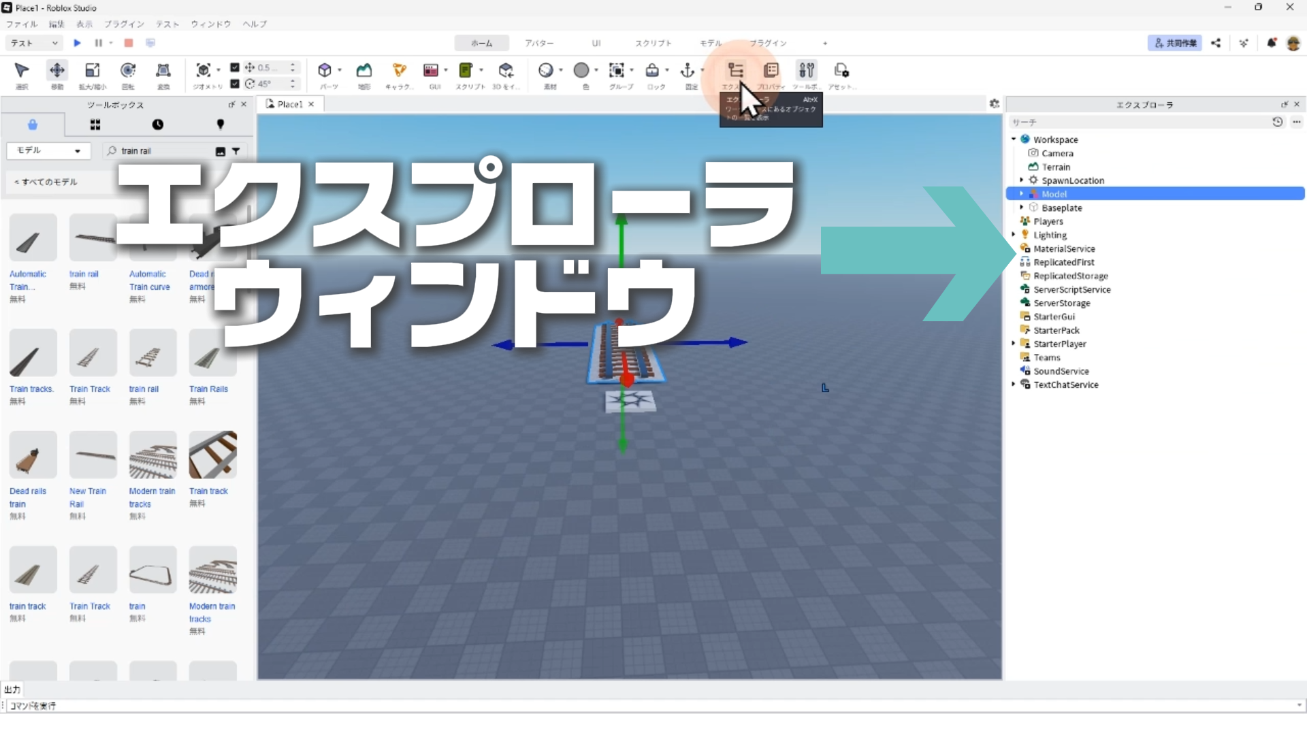Select the Rotate tool icon
Viewport: 1307px width, 735px height.
(127, 71)
